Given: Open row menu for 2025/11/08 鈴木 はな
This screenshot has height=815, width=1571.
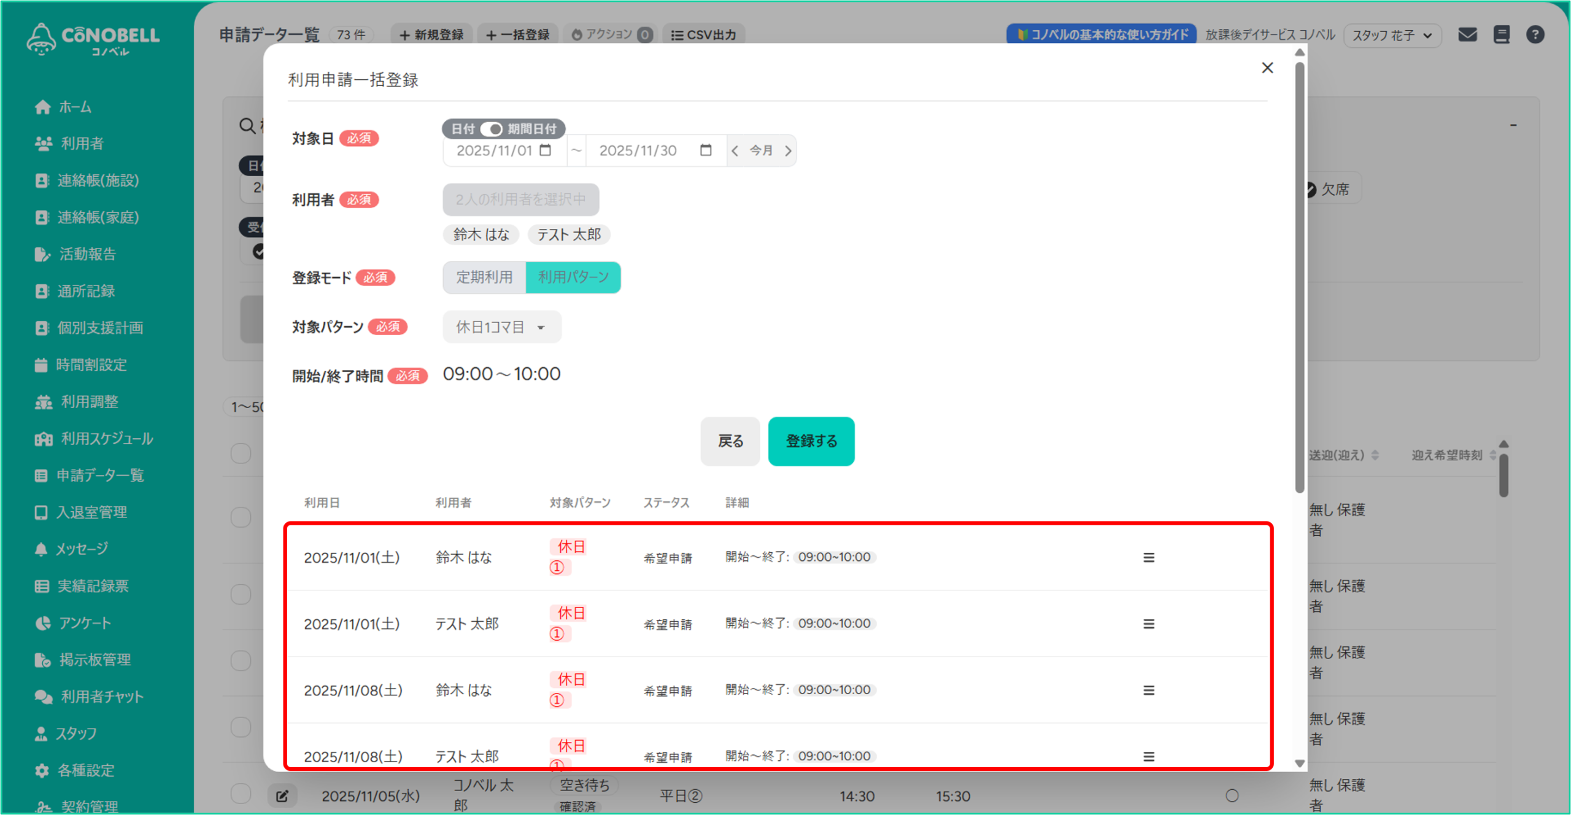Looking at the screenshot, I should [x=1148, y=690].
